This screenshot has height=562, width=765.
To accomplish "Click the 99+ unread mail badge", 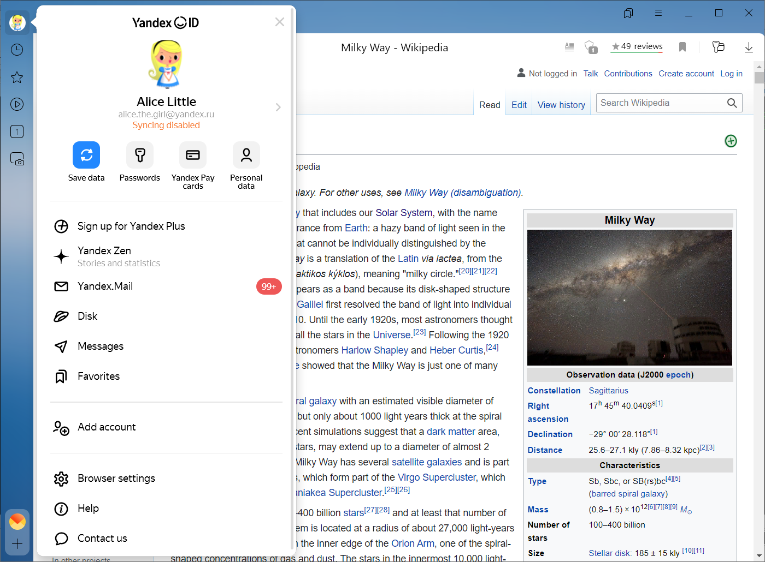I will (269, 286).
